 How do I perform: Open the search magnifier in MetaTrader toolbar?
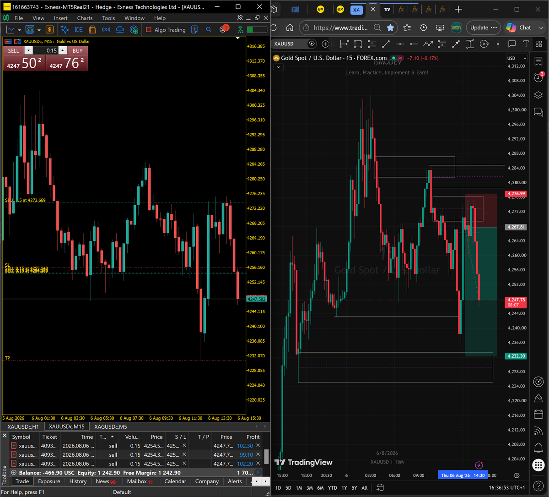(x=209, y=30)
